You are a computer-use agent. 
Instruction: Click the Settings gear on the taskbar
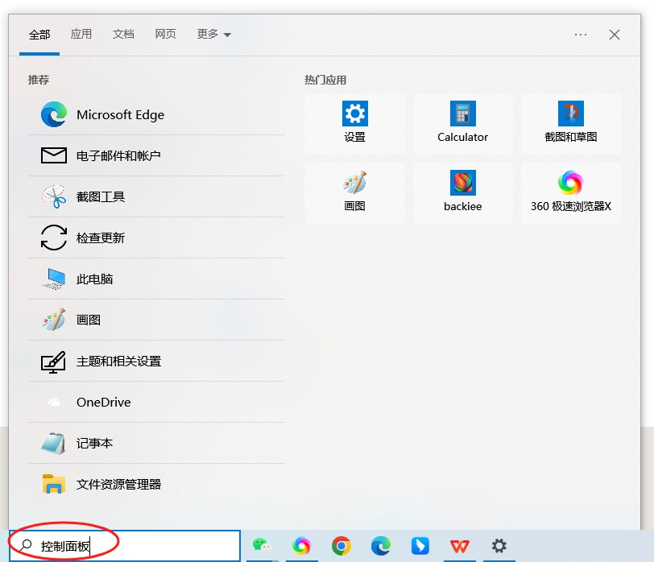[x=499, y=546]
